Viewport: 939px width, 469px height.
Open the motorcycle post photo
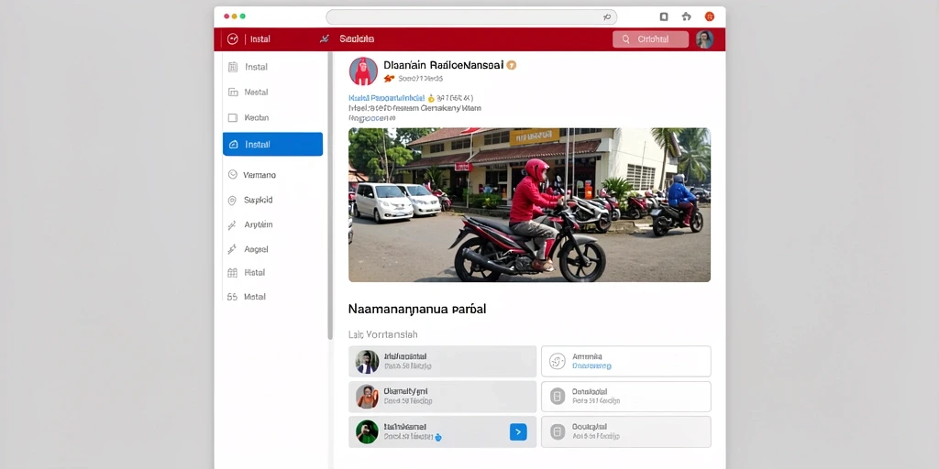coord(529,204)
